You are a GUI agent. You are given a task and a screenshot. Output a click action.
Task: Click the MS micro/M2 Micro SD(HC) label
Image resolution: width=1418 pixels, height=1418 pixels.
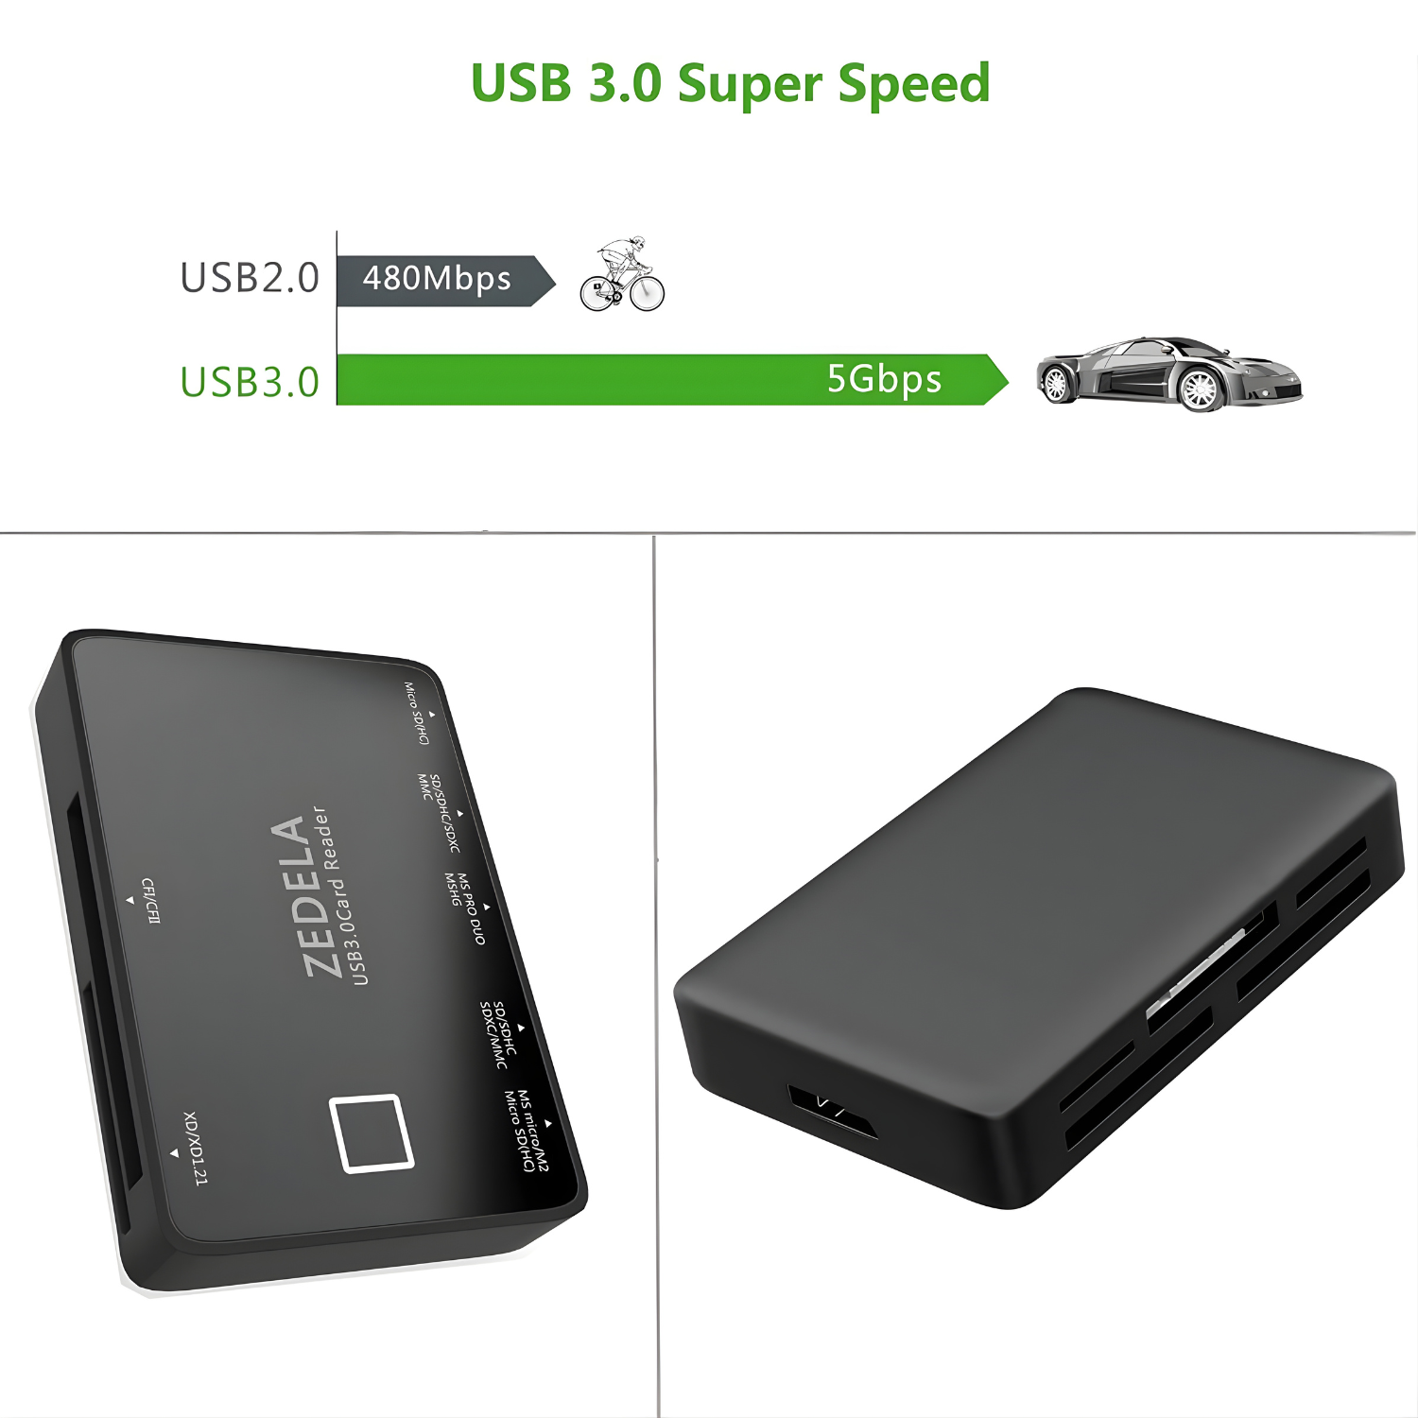pos(527,1131)
